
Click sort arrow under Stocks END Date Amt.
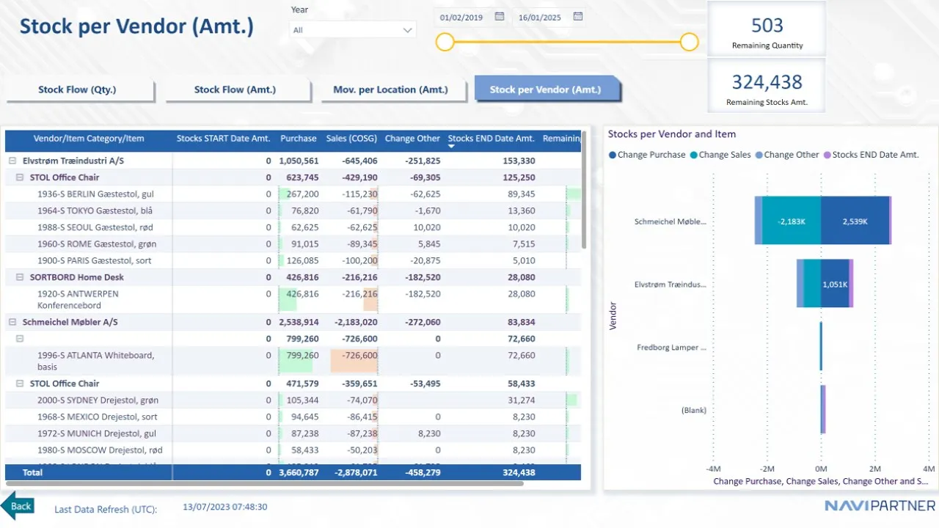(x=452, y=147)
